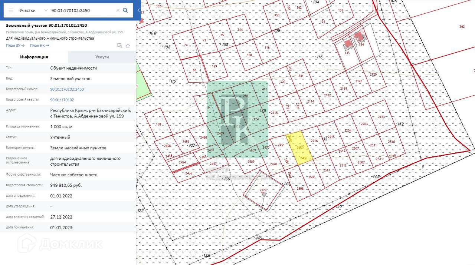The width and height of the screenshot is (475, 265).
Task: Click the area value 1 000 кв. м
Action: pyautogui.click(x=62, y=126)
